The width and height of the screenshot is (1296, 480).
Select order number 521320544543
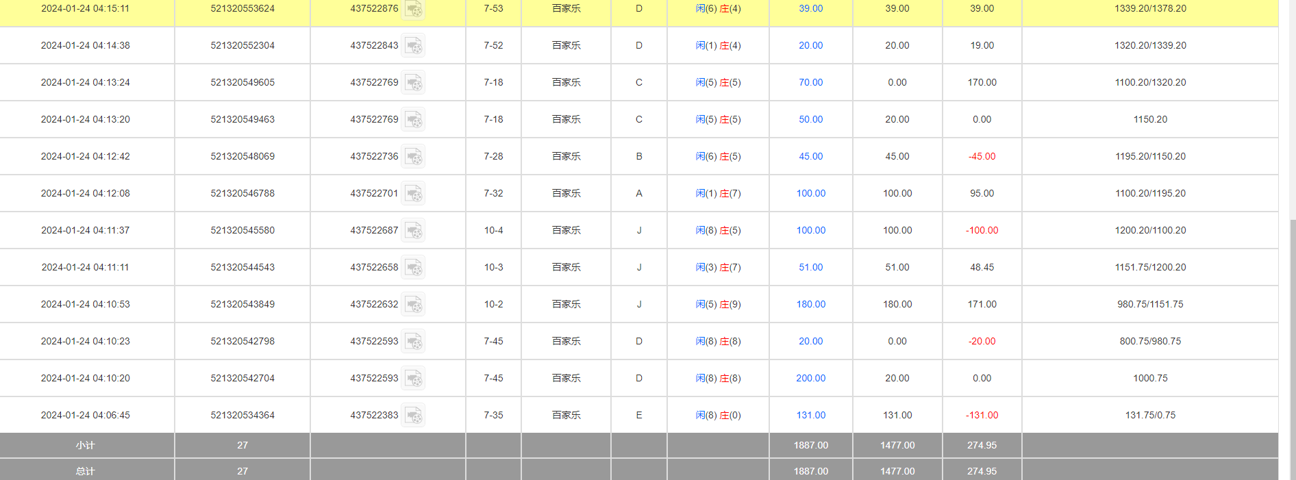[242, 267]
